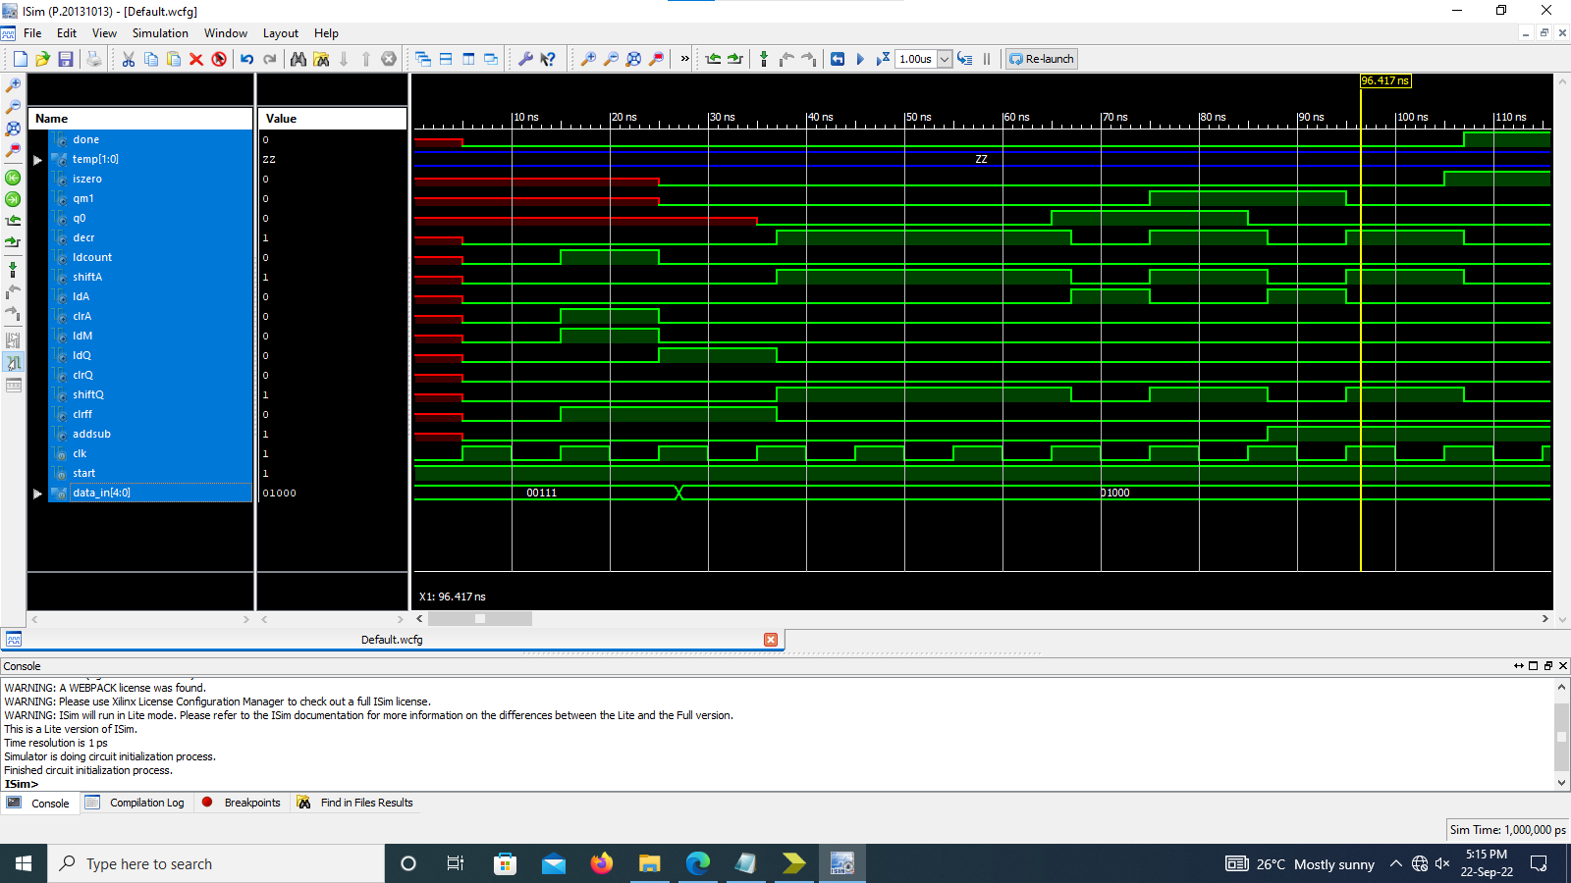
Task: Switch to the Compilation Log tab
Action: point(145,803)
